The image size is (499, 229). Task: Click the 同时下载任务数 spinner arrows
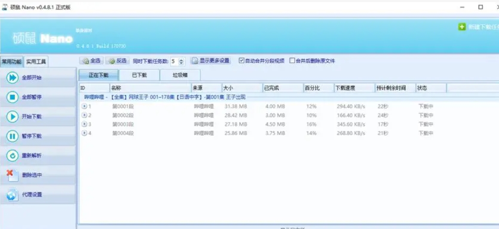(x=181, y=61)
